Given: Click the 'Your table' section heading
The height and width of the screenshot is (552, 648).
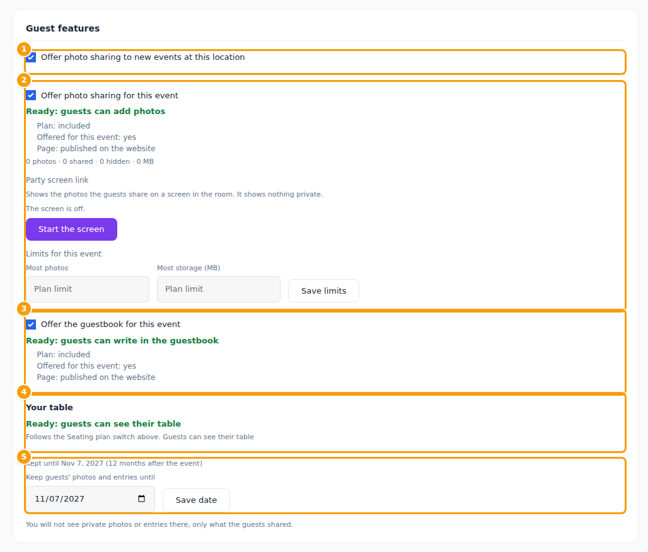Looking at the screenshot, I should tap(50, 408).
